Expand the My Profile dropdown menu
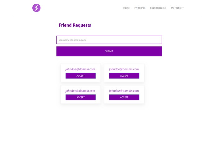The width and height of the screenshot is (216, 154). pos(177,8)
